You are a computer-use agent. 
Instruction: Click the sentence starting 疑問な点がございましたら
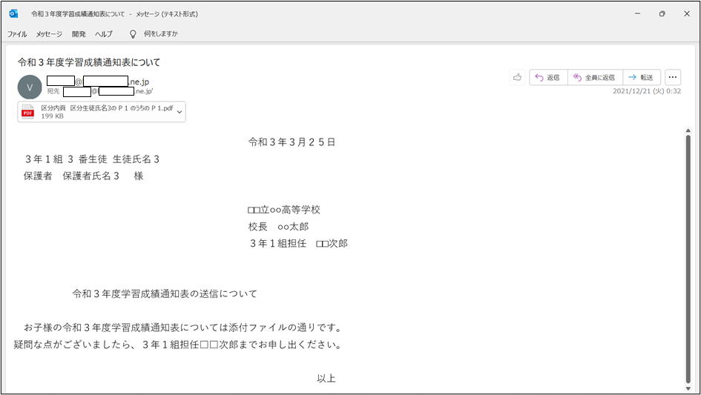(177, 345)
